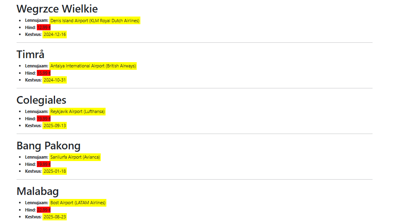
Task: Select the Denis Island Airport highlighted text
Action: click(x=95, y=21)
